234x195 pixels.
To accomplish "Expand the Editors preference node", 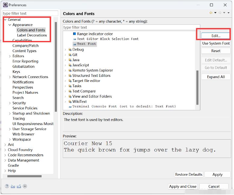I will [x=10, y=56].
